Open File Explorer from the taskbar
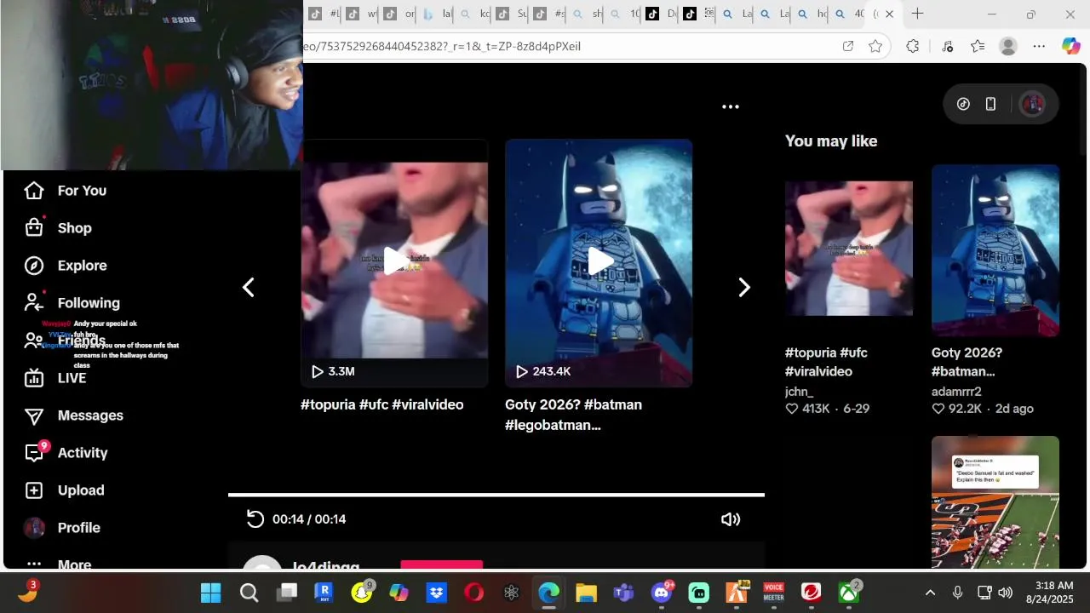This screenshot has height=613, width=1090. coord(586,593)
